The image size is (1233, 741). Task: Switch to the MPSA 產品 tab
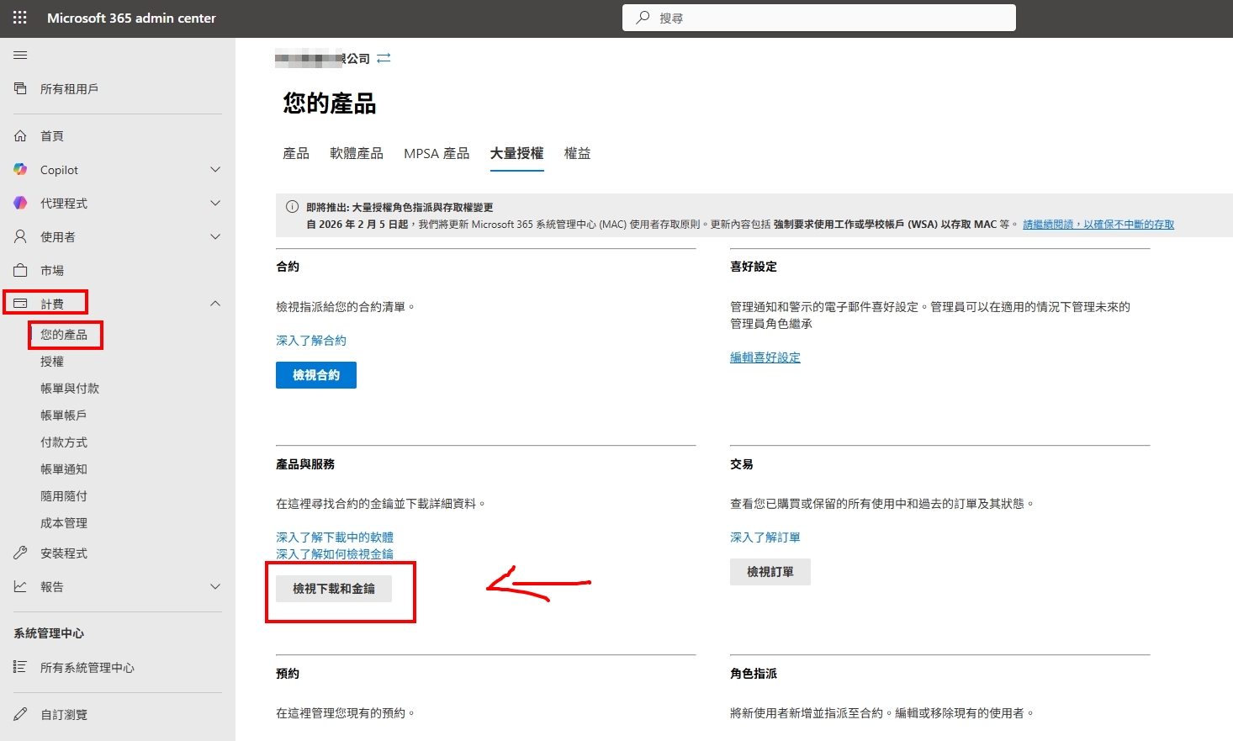pyautogui.click(x=436, y=153)
